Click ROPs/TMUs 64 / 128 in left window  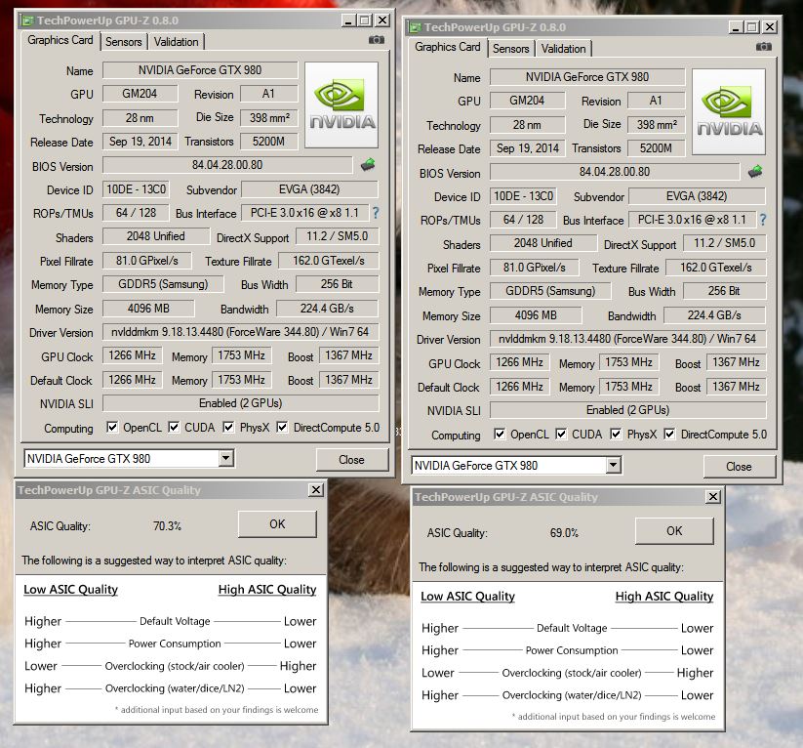136,213
